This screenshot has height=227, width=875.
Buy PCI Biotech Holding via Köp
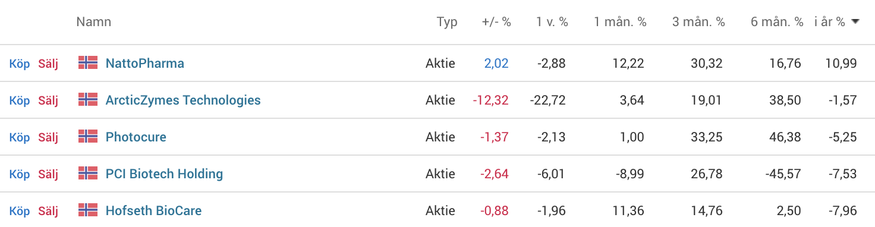(20, 174)
